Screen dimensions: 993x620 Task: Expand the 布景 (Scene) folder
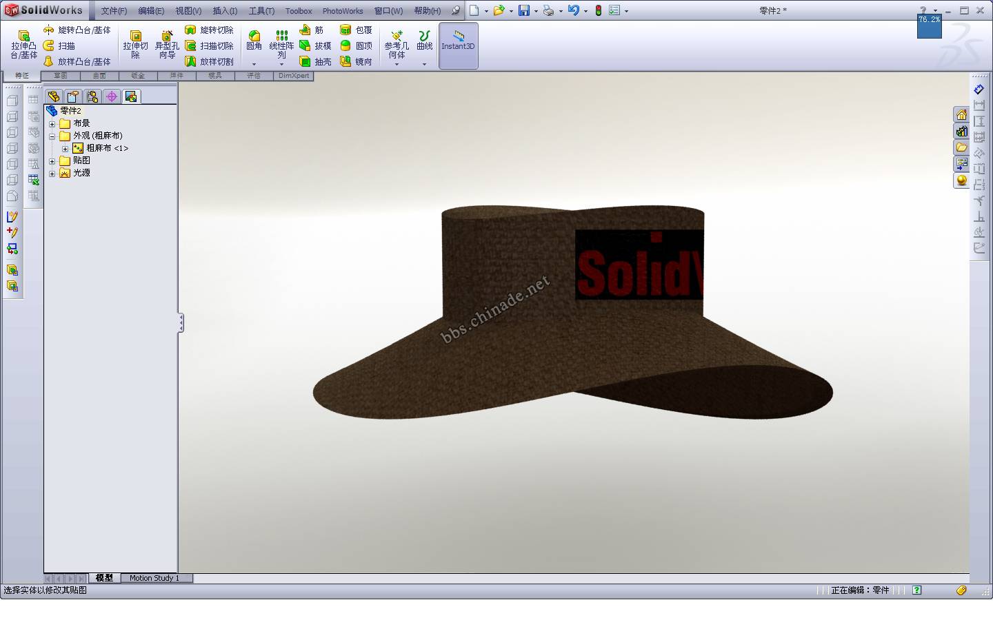click(52, 124)
